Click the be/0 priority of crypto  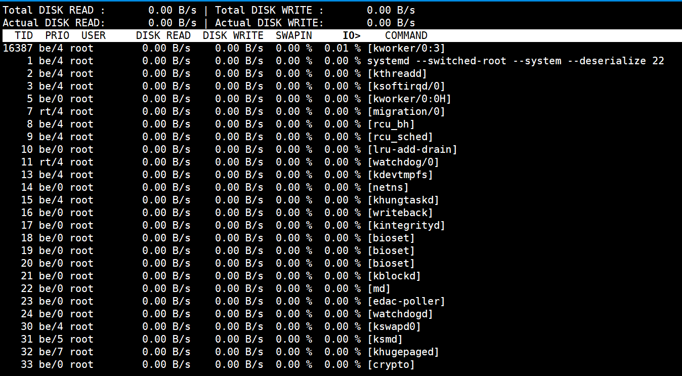tap(51, 364)
